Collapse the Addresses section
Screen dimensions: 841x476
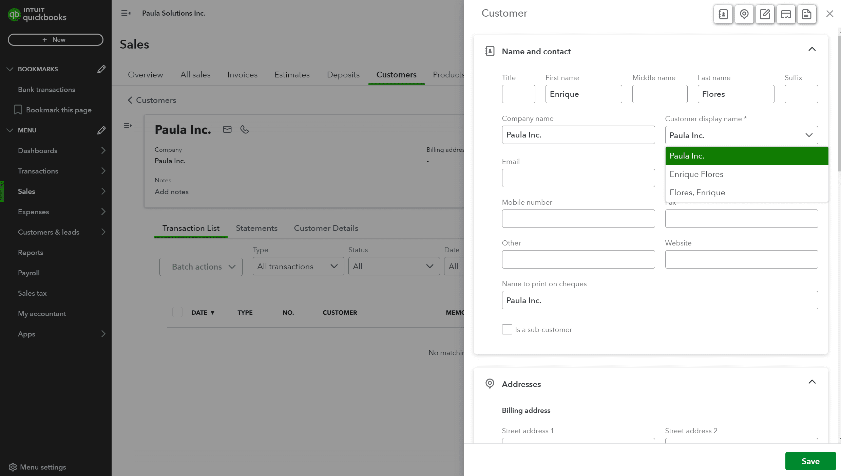pos(812,382)
